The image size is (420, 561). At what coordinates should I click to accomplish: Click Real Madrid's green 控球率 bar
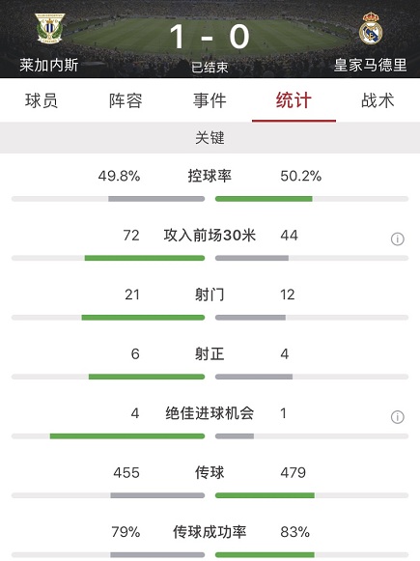pyautogui.click(x=264, y=199)
